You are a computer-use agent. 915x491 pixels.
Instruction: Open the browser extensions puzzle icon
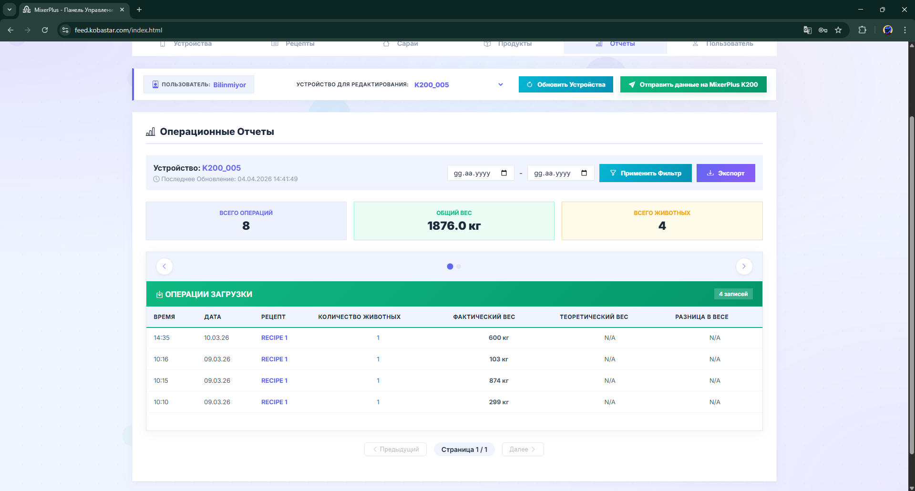tap(862, 30)
